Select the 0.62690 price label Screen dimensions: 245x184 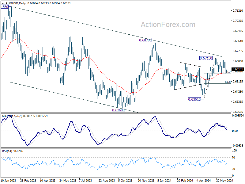point(119,110)
